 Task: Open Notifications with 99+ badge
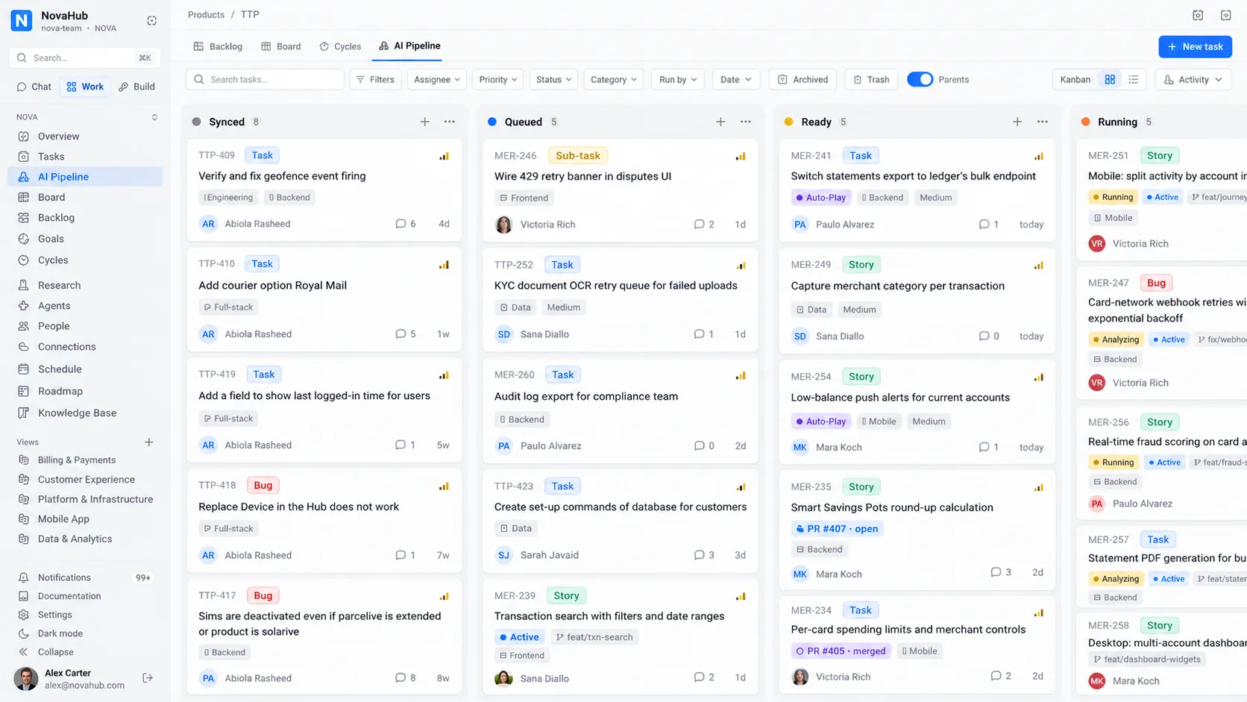(x=85, y=577)
